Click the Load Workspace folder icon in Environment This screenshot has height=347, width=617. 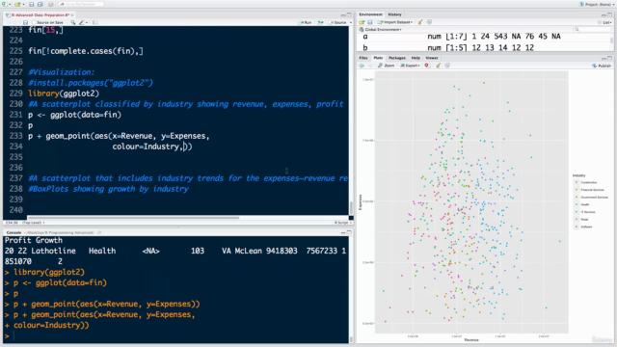[x=362, y=22]
